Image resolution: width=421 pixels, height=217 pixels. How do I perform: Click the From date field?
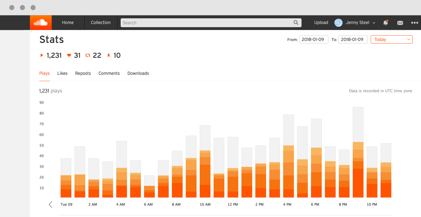click(x=314, y=39)
